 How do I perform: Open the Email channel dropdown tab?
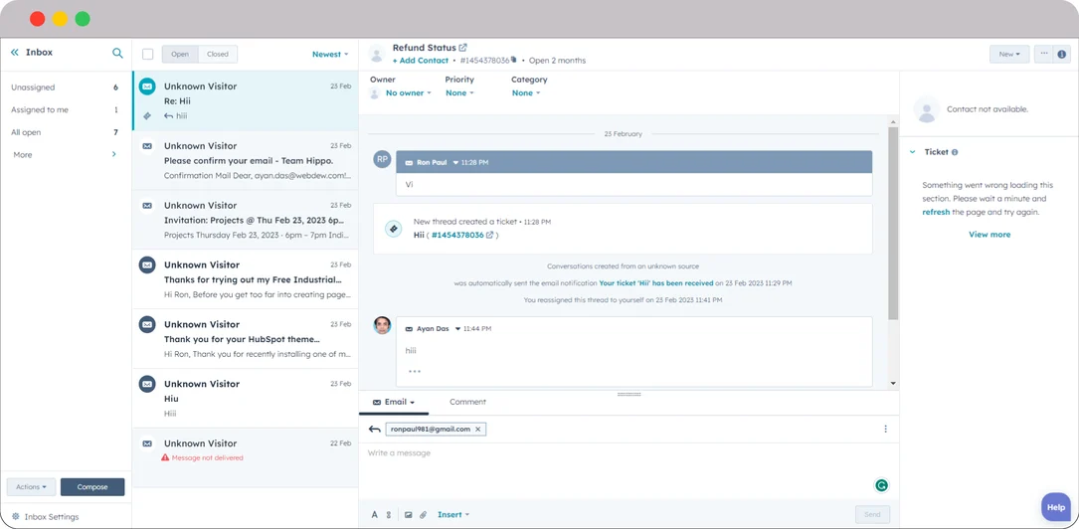click(x=394, y=402)
